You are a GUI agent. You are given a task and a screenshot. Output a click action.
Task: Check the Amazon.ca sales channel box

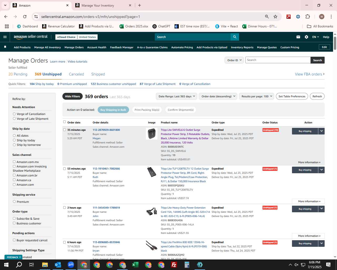pyautogui.click(x=14, y=180)
